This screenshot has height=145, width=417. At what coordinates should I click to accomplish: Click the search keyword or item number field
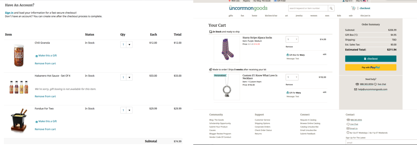[x=308, y=8]
